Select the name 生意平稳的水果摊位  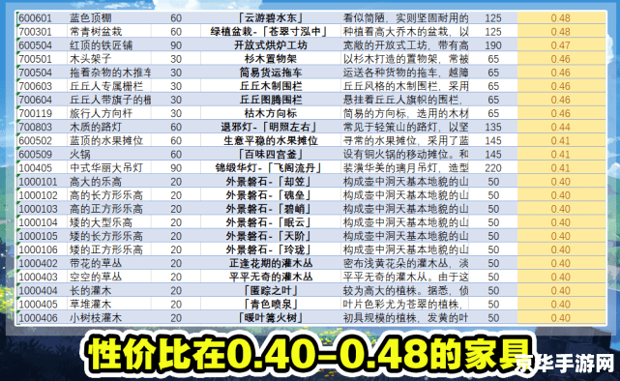coord(271,141)
